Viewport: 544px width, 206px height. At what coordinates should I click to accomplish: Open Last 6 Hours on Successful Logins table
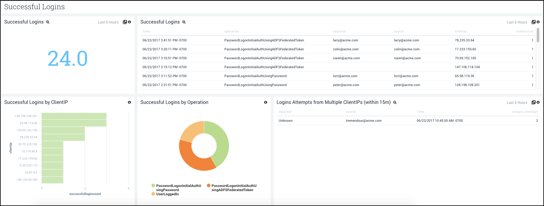pos(517,22)
